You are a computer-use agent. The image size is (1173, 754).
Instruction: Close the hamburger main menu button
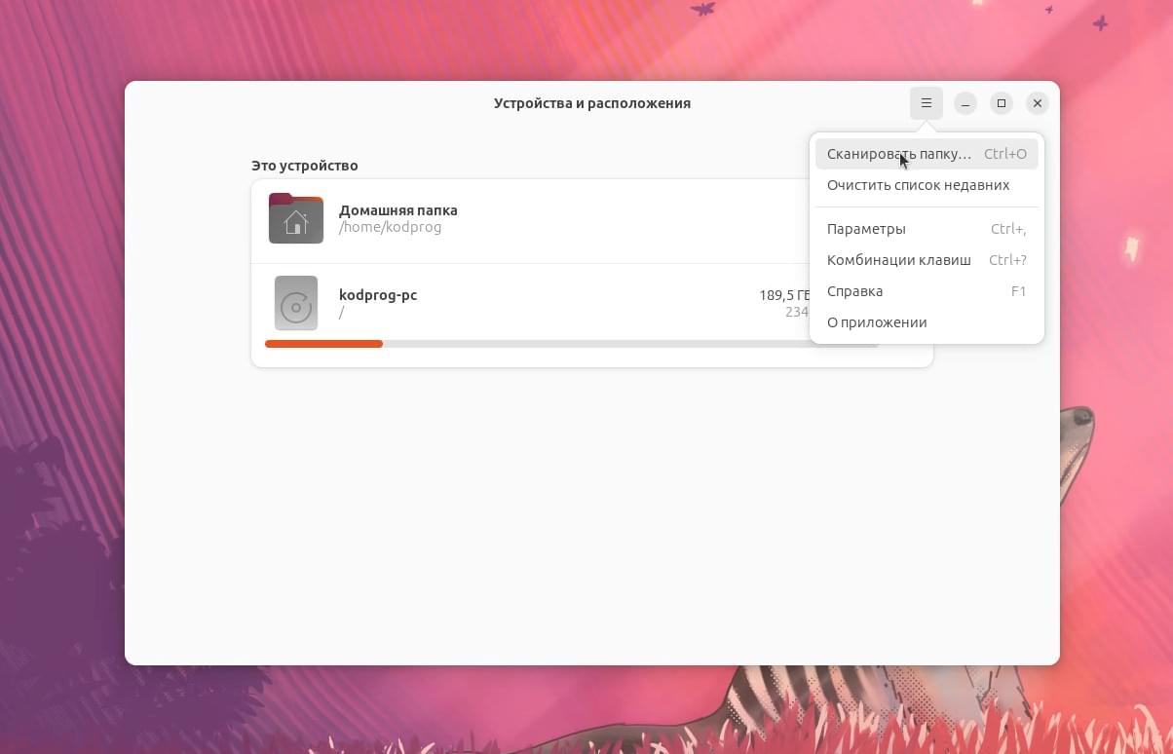tap(927, 103)
